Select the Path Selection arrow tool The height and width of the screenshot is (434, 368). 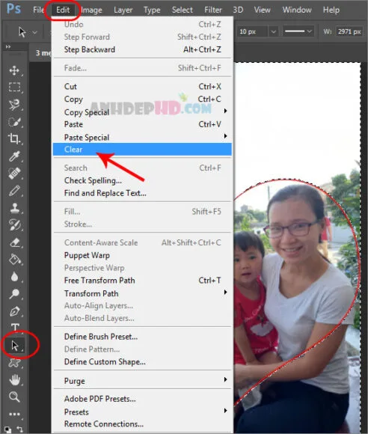click(15, 346)
